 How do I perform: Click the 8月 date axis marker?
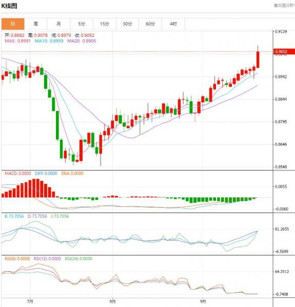pyautogui.click(x=112, y=301)
